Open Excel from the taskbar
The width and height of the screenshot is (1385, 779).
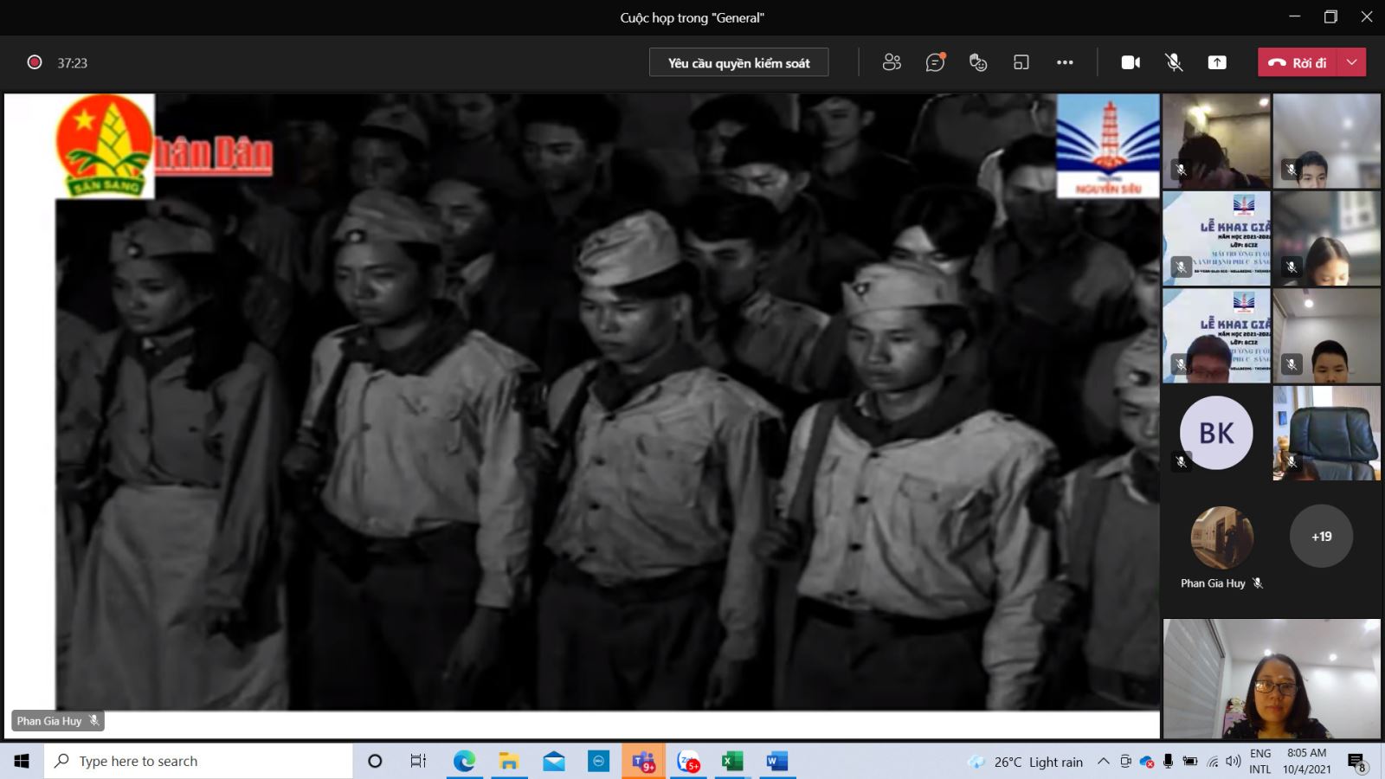pyautogui.click(x=732, y=761)
